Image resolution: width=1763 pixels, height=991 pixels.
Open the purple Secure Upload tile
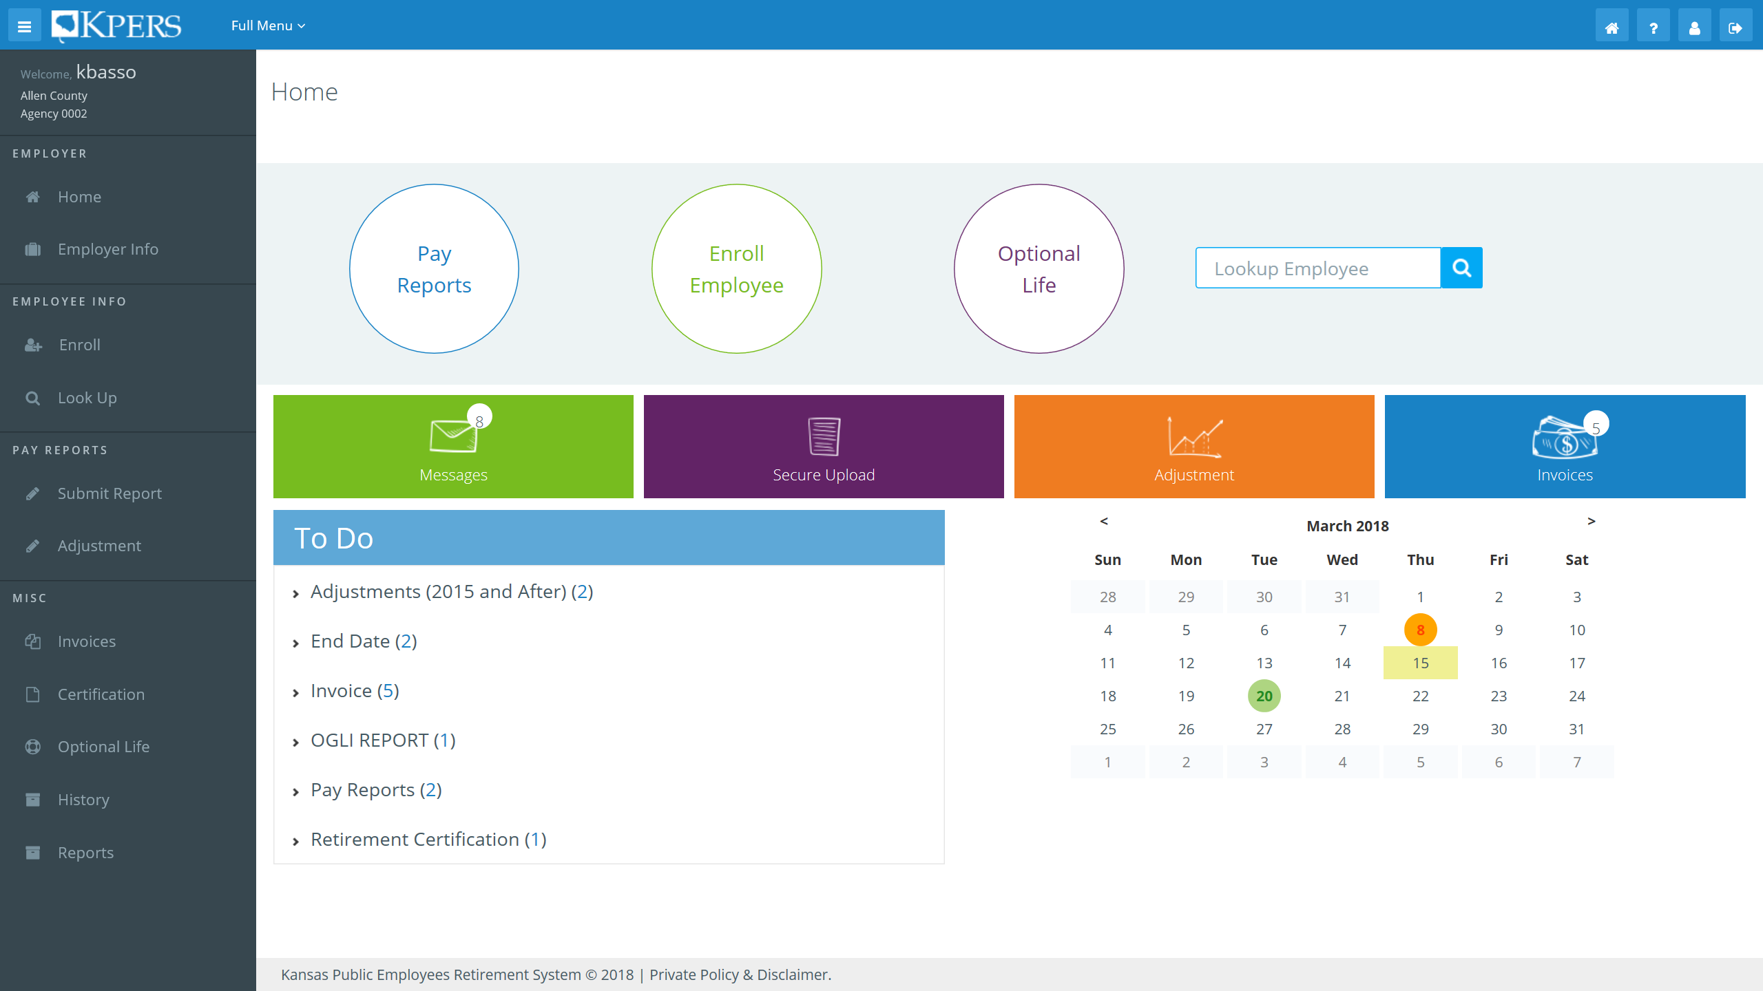tap(824, 447)
